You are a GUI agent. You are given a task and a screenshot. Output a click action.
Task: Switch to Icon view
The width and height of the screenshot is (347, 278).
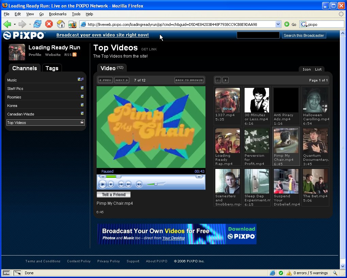pos(307,69)
